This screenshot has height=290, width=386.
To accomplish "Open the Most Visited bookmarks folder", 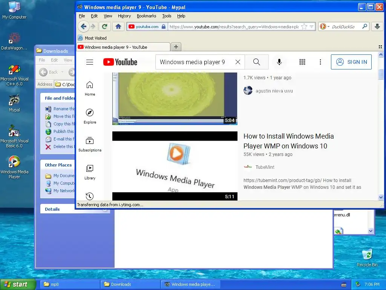I will [x=92, y=38].
